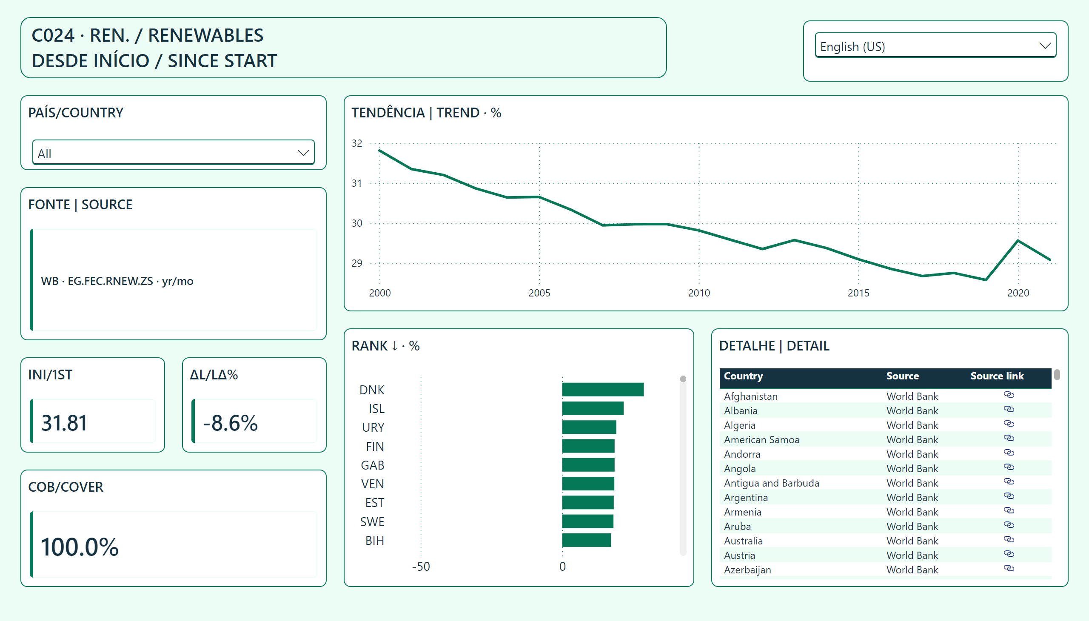Select the Azerbaijan country cell

(747, 570)
